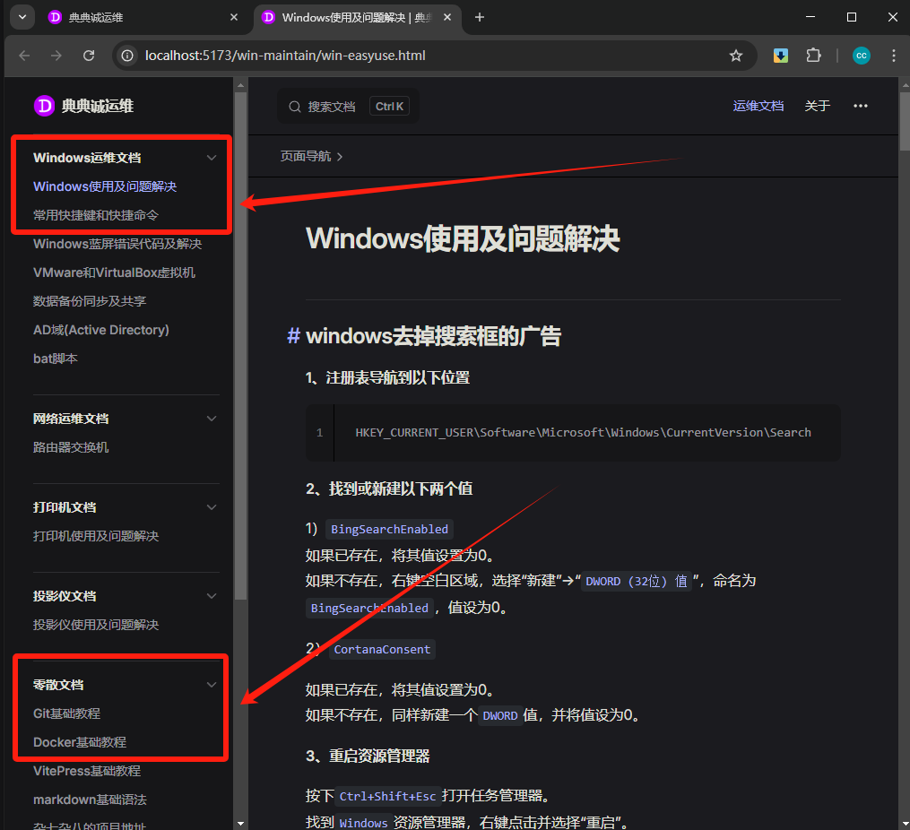Expand the 页面导航 outline dropdown
This screenshot has height=830, width=910.
tap(312, 157)
